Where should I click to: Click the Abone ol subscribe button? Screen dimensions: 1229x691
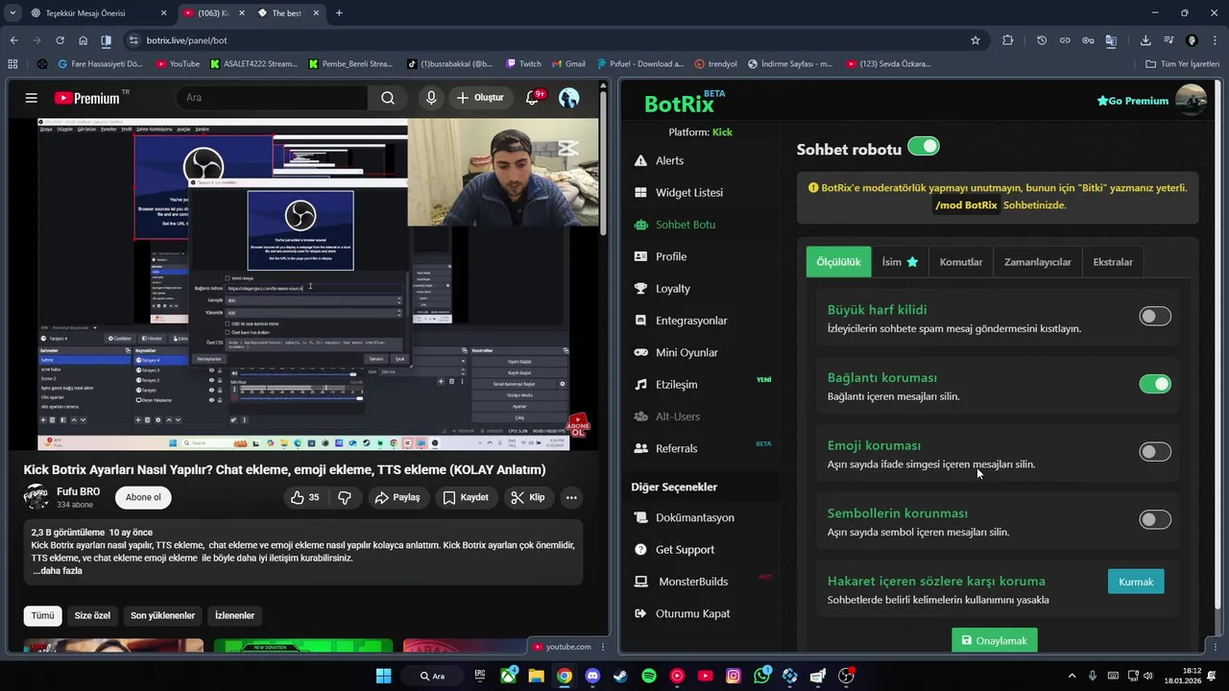[143, 497]
